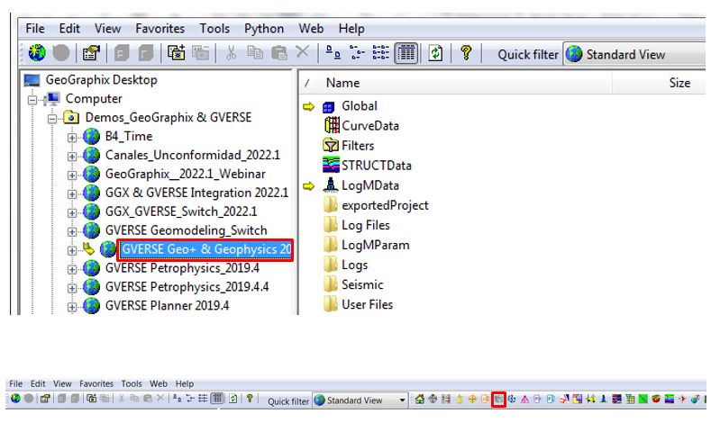The height and width of the screenshot is (423, 711).
Task: Expand GVERSE Petrophysics_2019.4 node
Action: pyautogui.click(x=72, y=269)
